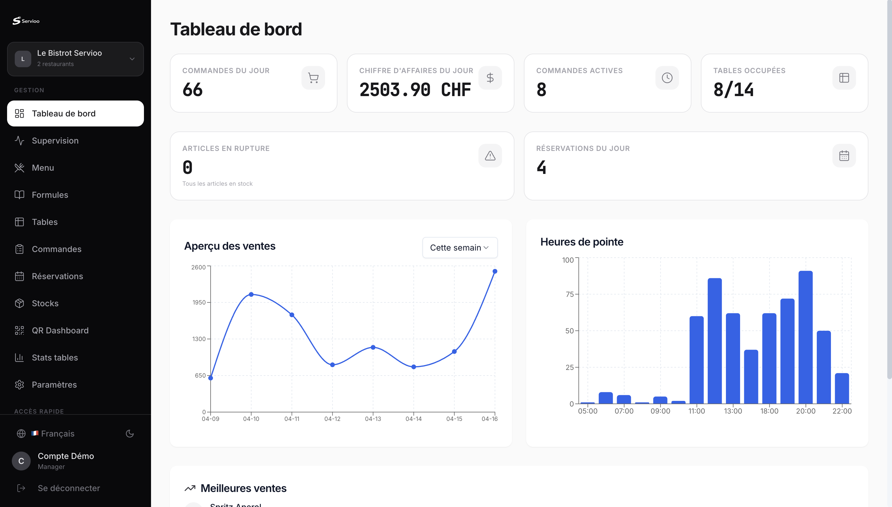Screen dimensions: 892x507
Task: Click the Compte Démo avatar
Action: click(21, 461)
